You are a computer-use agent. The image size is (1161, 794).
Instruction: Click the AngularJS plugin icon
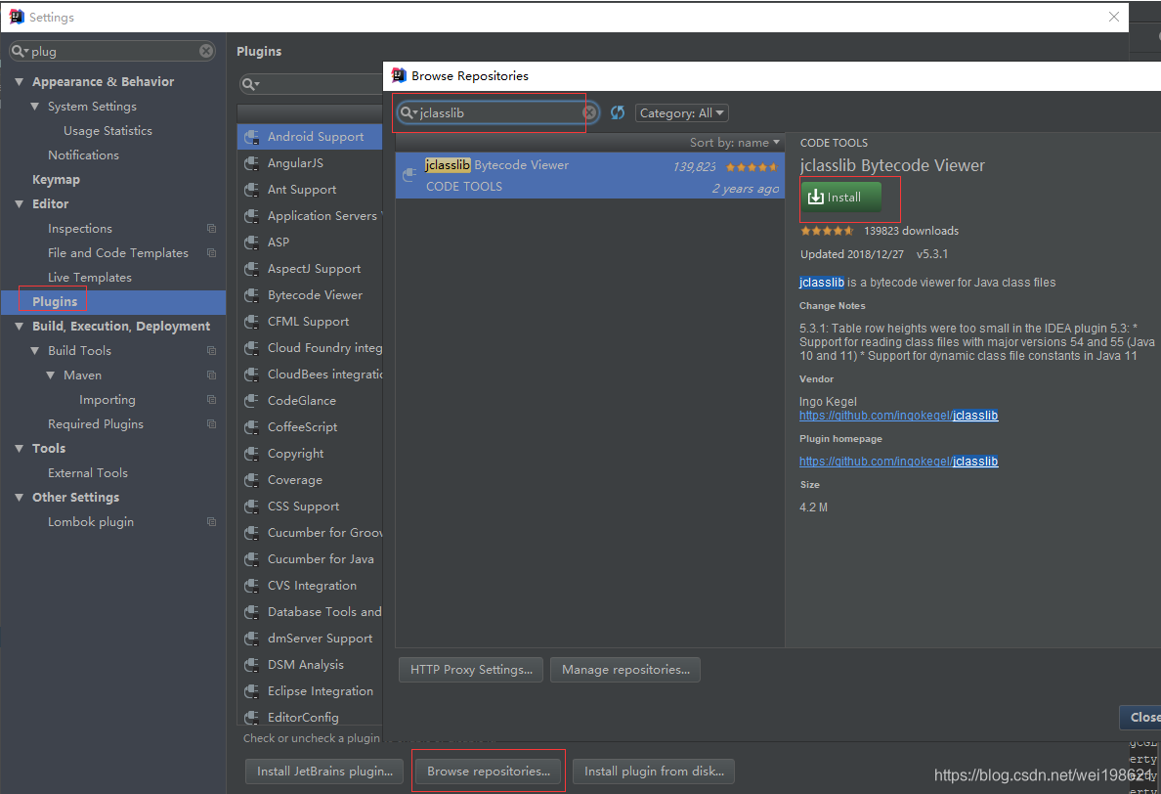252,163
